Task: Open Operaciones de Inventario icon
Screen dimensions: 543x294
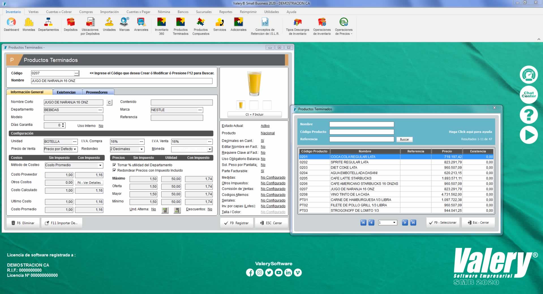Action: pos(322,26)
